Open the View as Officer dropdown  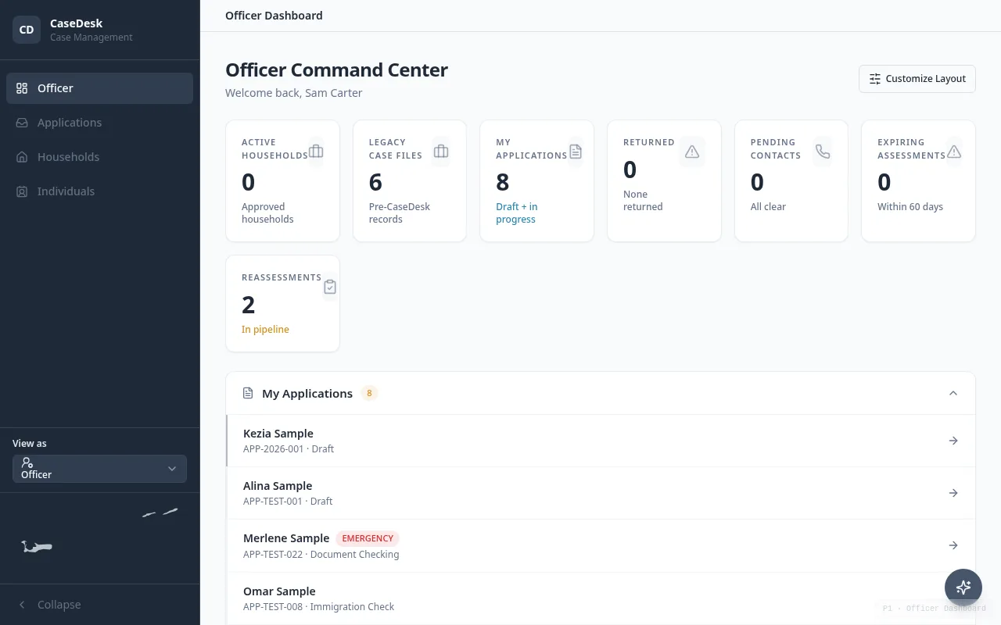pos(99,469)
